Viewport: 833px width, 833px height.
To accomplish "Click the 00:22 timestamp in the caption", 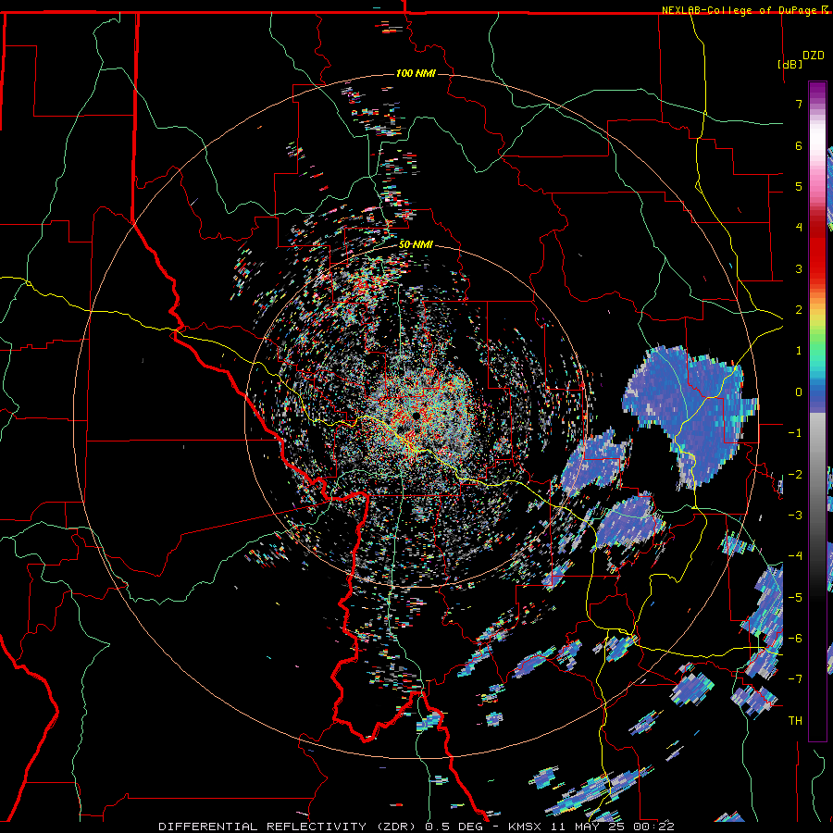I will tap(653, 827).
